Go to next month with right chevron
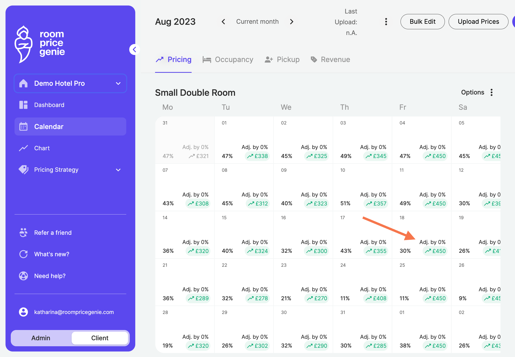The width and height of the screenshot is (515, 357). [291, 21]
